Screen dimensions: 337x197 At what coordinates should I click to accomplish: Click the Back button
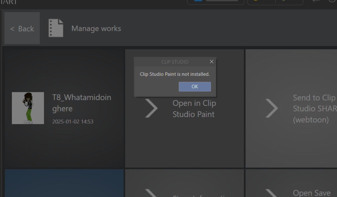click(22, 28)
